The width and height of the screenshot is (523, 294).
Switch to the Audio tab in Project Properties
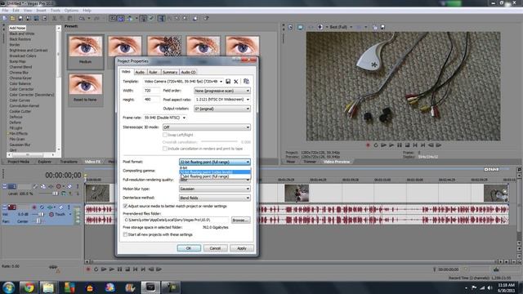point(140,72)
